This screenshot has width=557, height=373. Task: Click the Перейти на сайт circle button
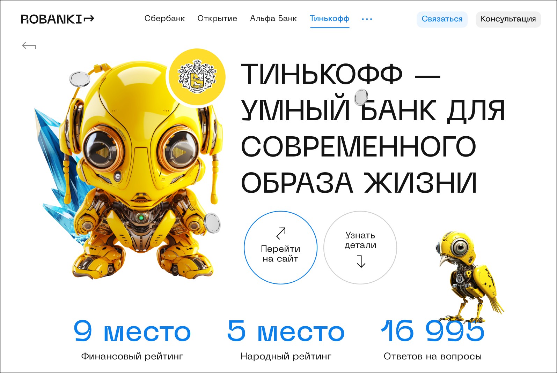281,248
